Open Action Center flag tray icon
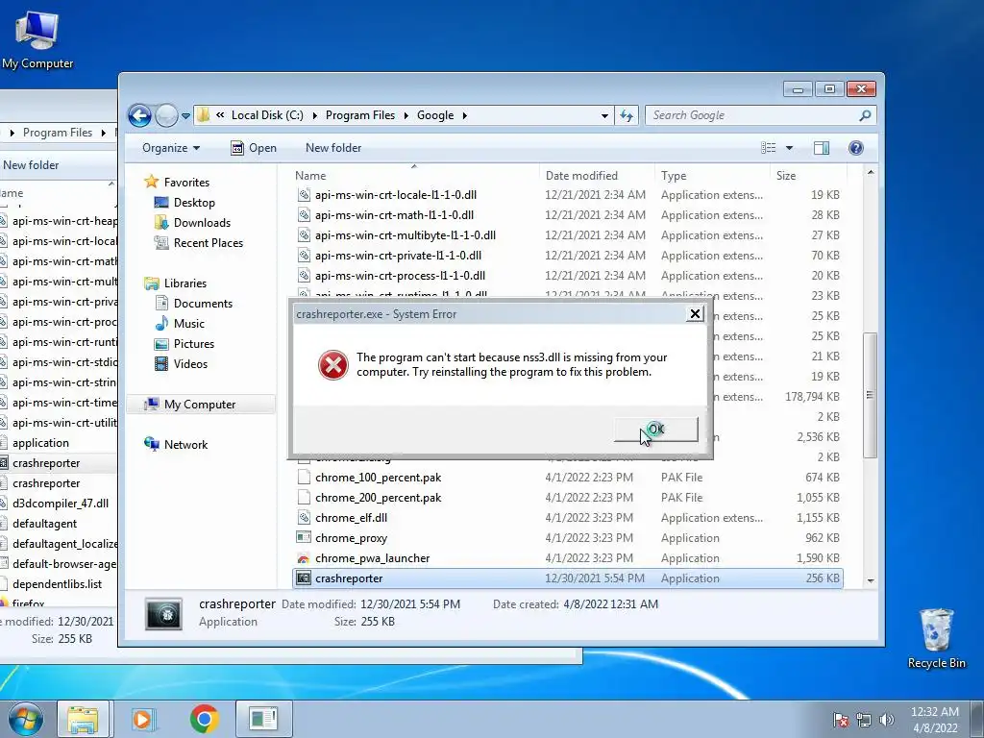The image size is (984, 738). click(840, 720)
